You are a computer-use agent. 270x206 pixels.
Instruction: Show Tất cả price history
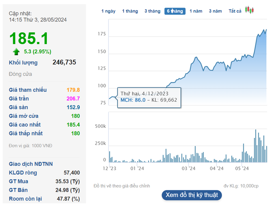pos(235,11)
